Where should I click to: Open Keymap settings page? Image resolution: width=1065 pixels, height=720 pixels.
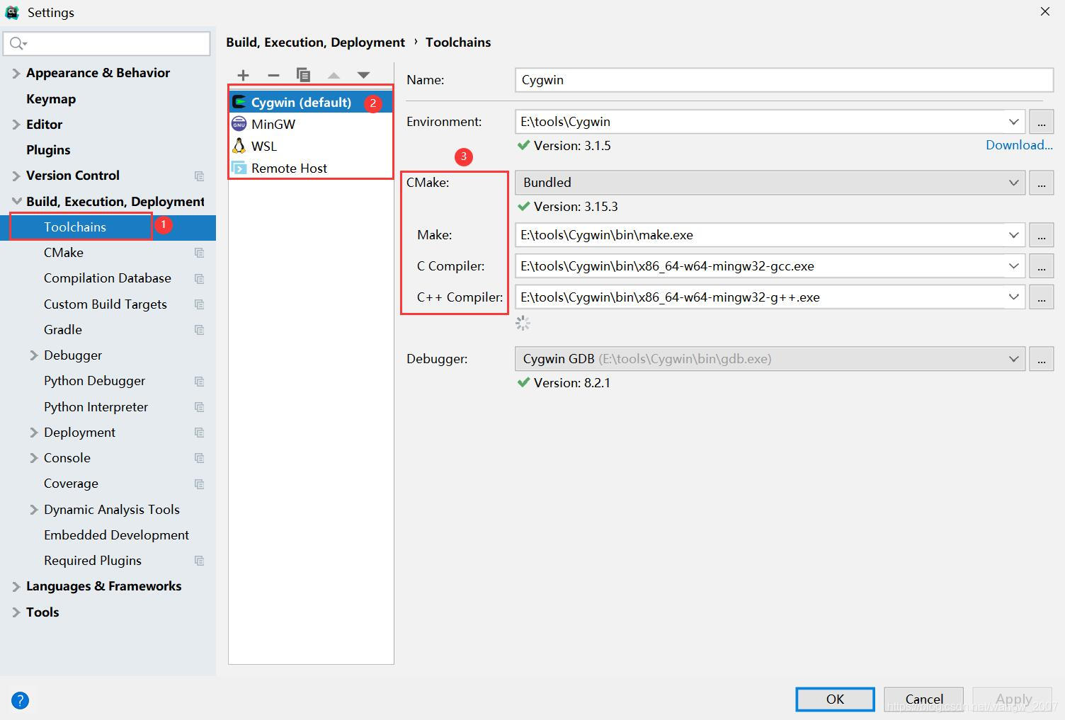pos(51,99)
